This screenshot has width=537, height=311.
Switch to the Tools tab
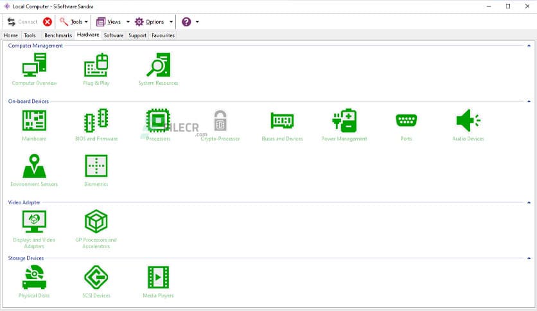pyautogui.click(x=30, y=35)
